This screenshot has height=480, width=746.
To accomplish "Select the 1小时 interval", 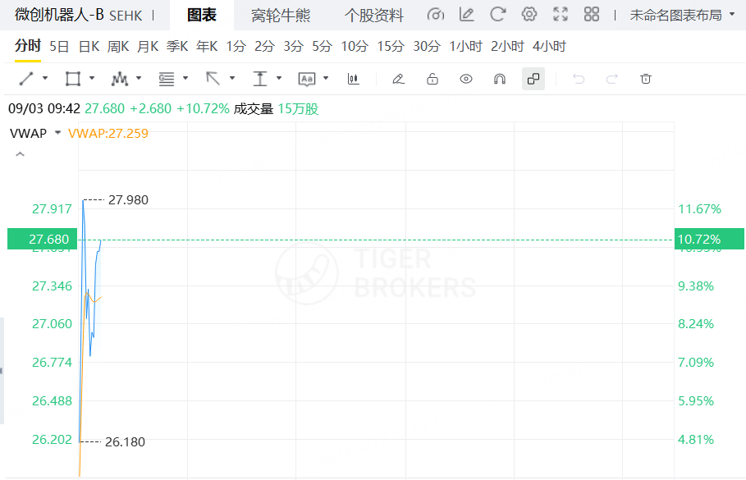I will point(466,46).
